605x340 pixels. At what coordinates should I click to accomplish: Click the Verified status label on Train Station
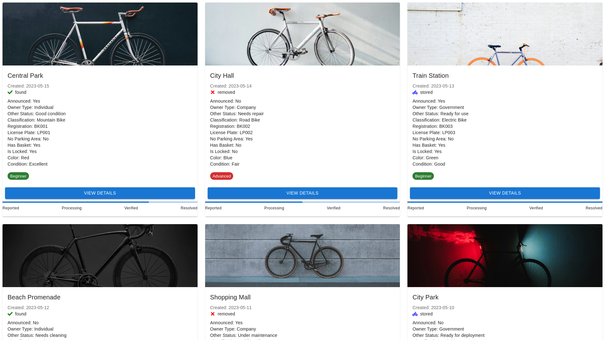point(536,208)
